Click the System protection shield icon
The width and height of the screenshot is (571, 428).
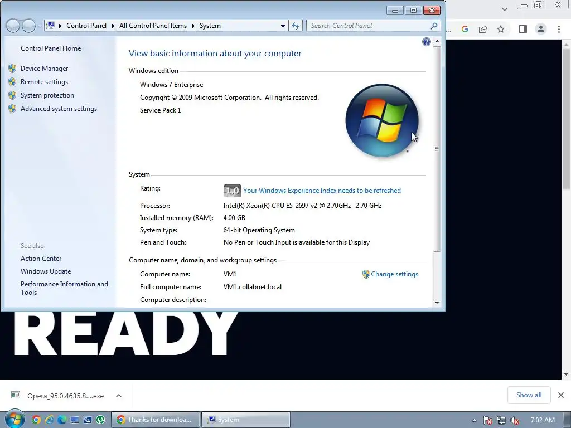click(x=12, y=95)
